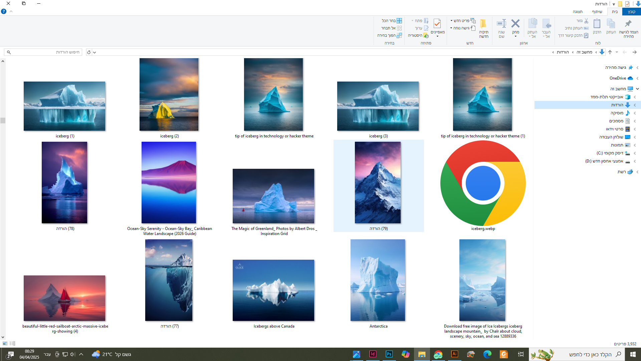Expand the OneDrive tree node
The height and width of the screenshot is (361, 641).
coord(637,78)
